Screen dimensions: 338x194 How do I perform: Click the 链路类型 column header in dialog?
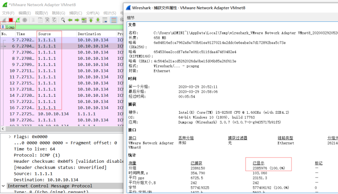[x=285, y=138]
